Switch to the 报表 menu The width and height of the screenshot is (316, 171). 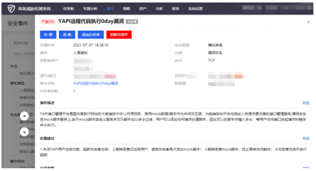pyautogui.click(x=175, y=9)
